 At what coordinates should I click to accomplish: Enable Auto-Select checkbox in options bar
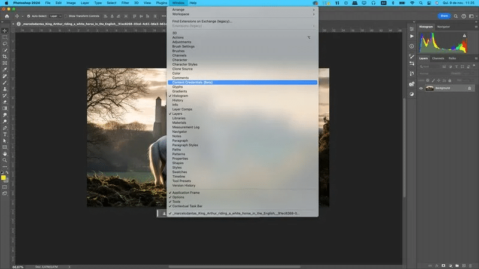coord(29,16)
